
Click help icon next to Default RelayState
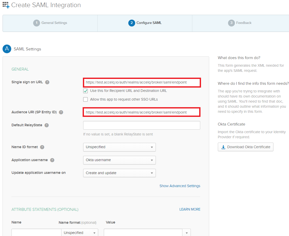coord(47,125)
